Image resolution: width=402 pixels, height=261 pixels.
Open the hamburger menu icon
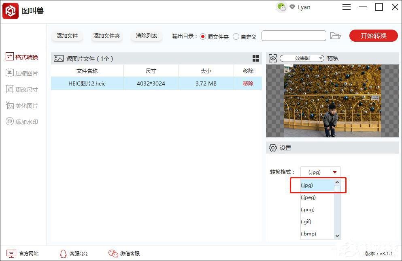coord(347,7)
